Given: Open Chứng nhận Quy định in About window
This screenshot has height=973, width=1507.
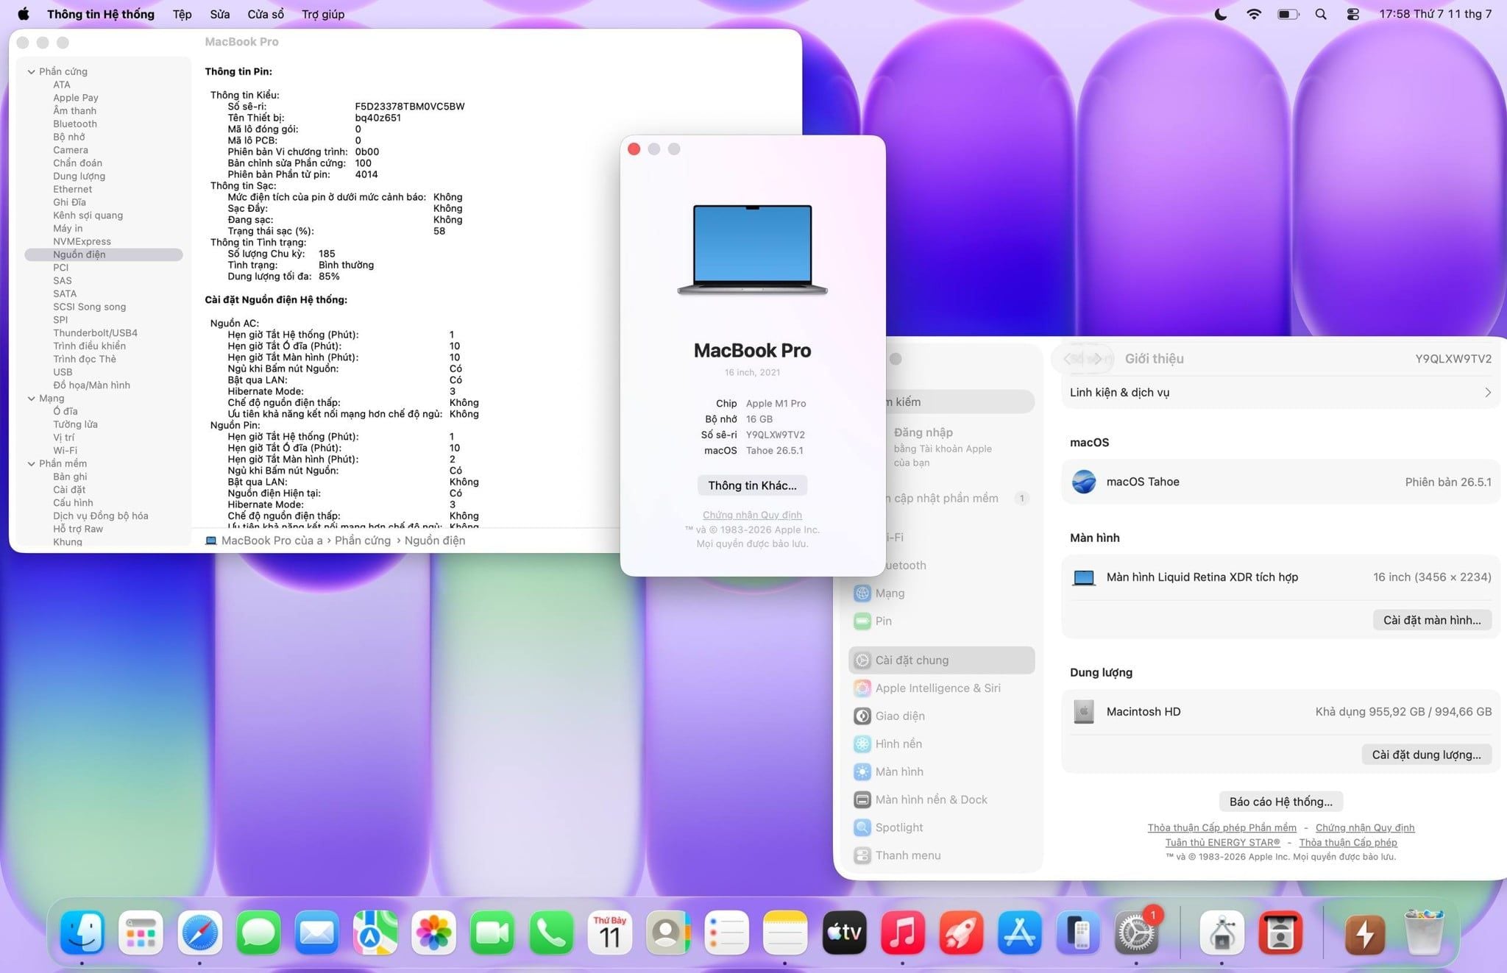Looking at the screenshot, I should tap(752, 515).
